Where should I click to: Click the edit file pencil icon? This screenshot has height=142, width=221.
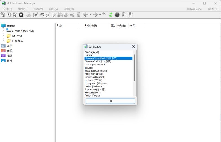click(x=54, y=15)
